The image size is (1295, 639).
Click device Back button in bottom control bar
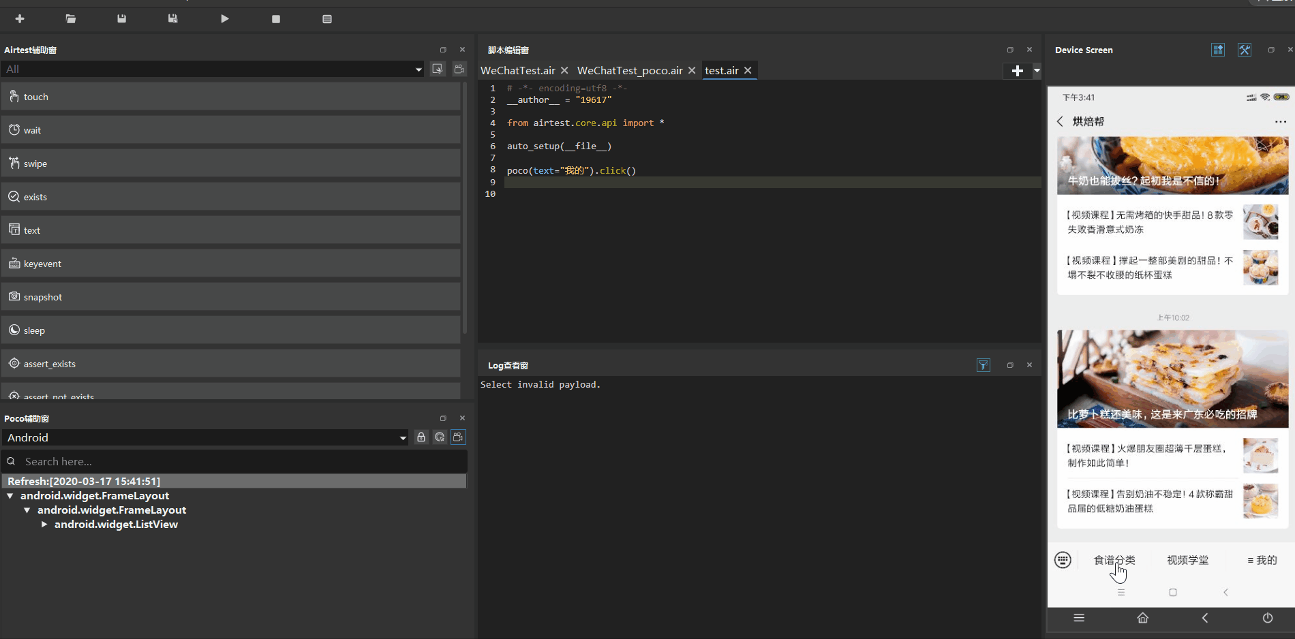coord(1205,618)
